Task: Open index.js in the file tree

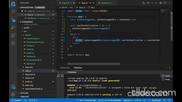Action: (29, 82)
